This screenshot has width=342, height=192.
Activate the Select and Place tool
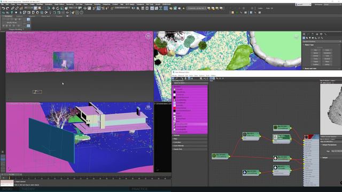pyautogui.click(x=66, y=9)
